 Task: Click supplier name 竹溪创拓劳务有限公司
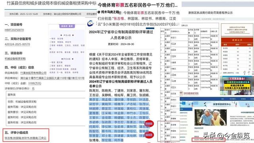33,73
